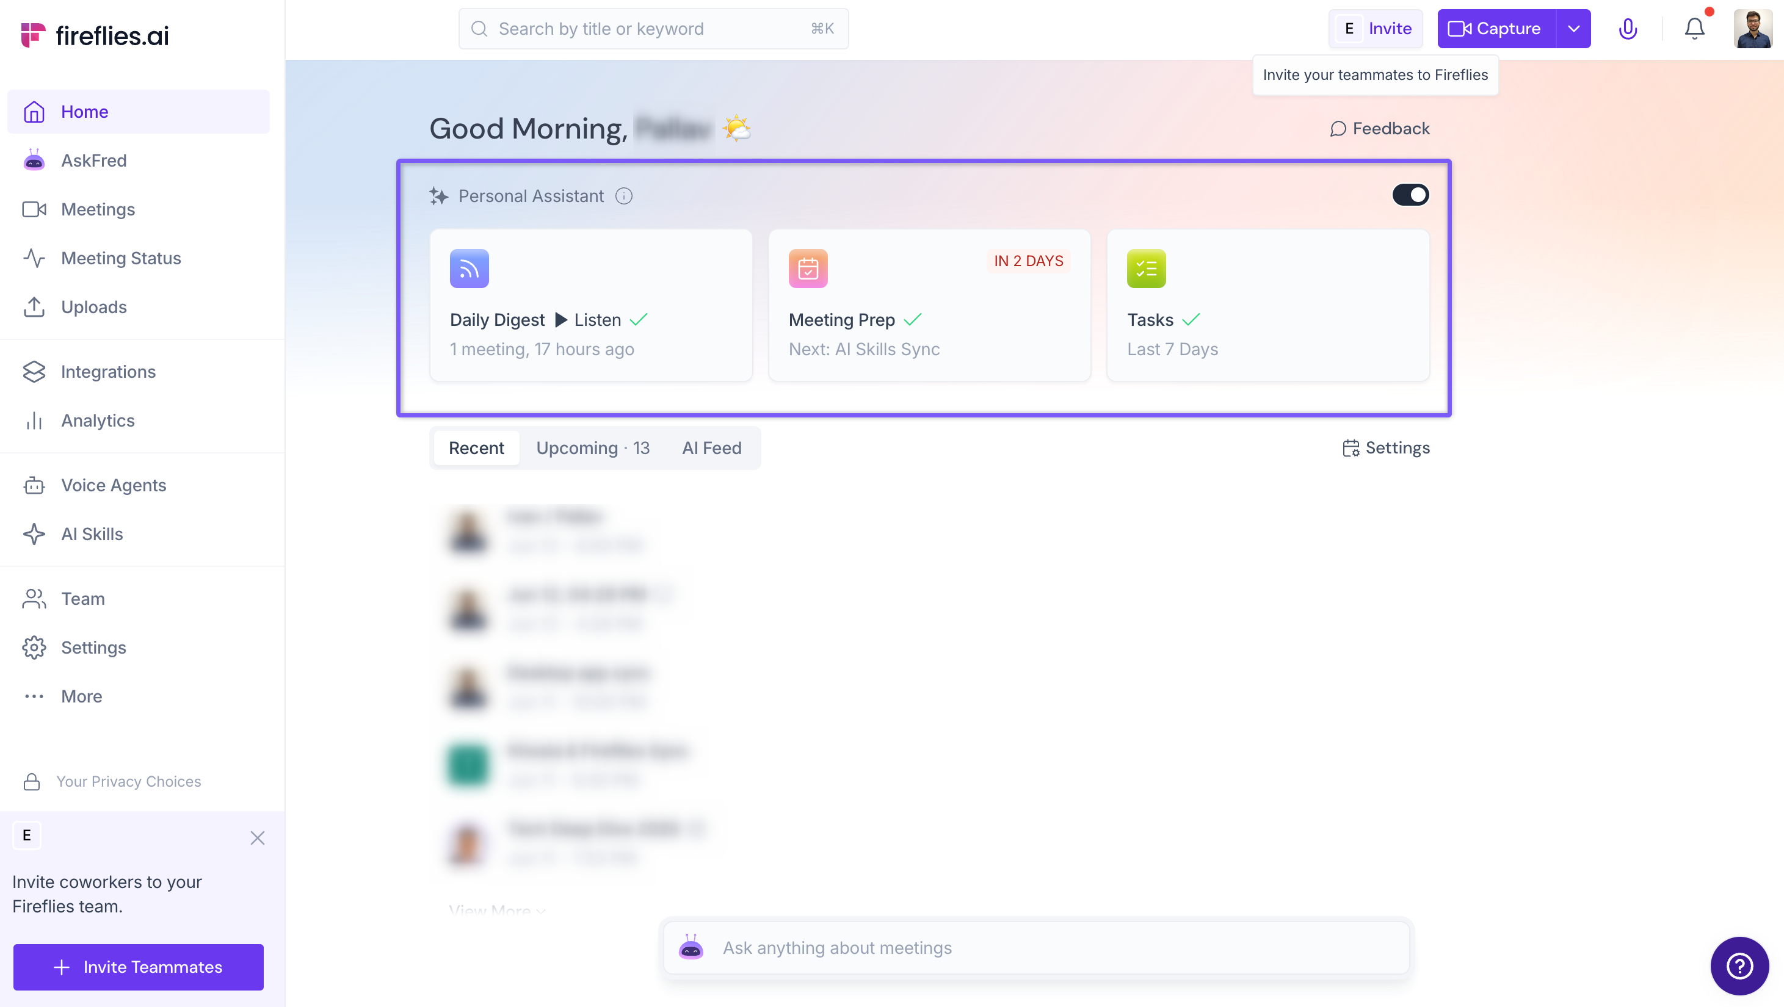Click the Meetings camera icon
The height and width of the screenshot is (1007, 1784).
coord(34,209)
